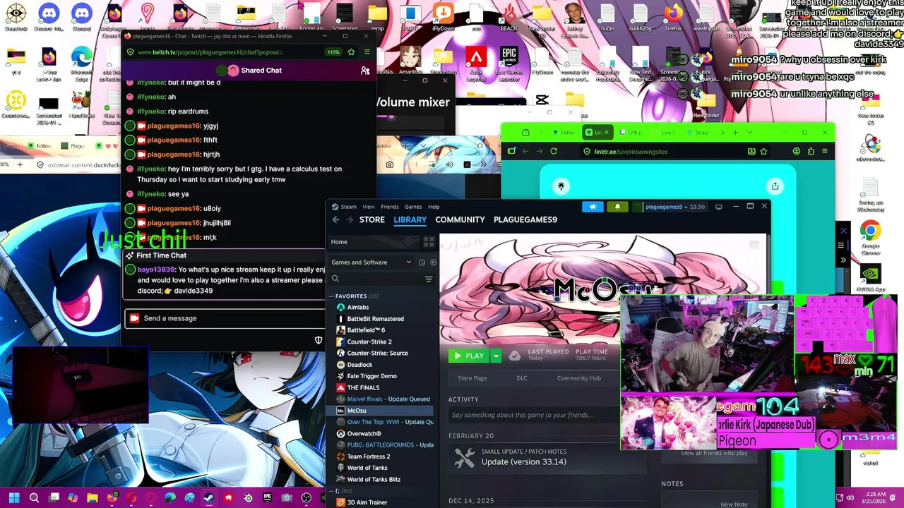Open new tab with plus in green browser

pyautogui.click(x=735, y=133)
